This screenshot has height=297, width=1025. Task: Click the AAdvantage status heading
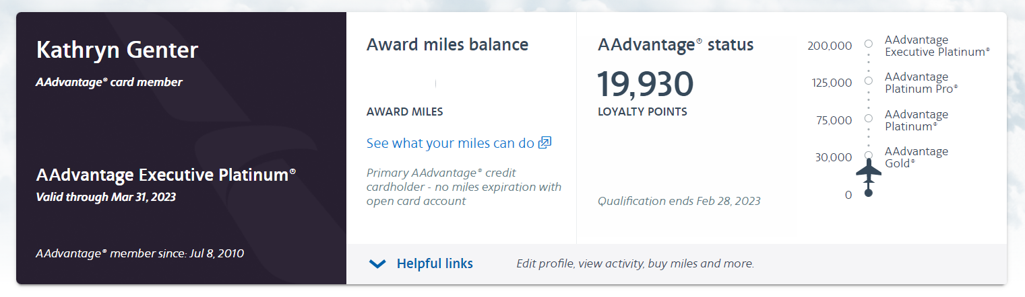[x=675, y=45]
